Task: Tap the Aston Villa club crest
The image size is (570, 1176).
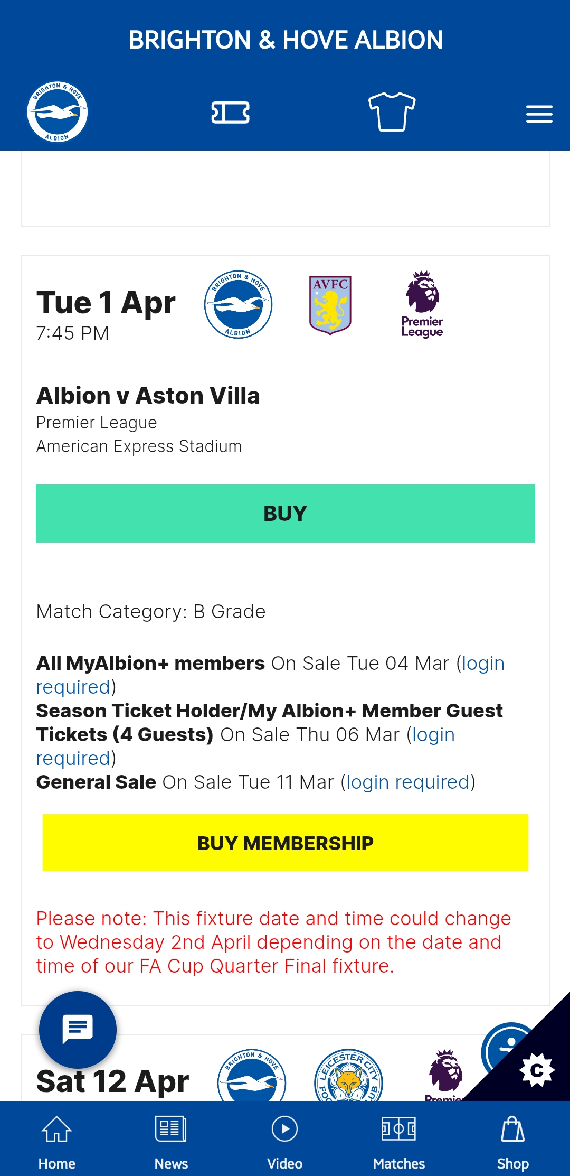Action: pos(330,305)
